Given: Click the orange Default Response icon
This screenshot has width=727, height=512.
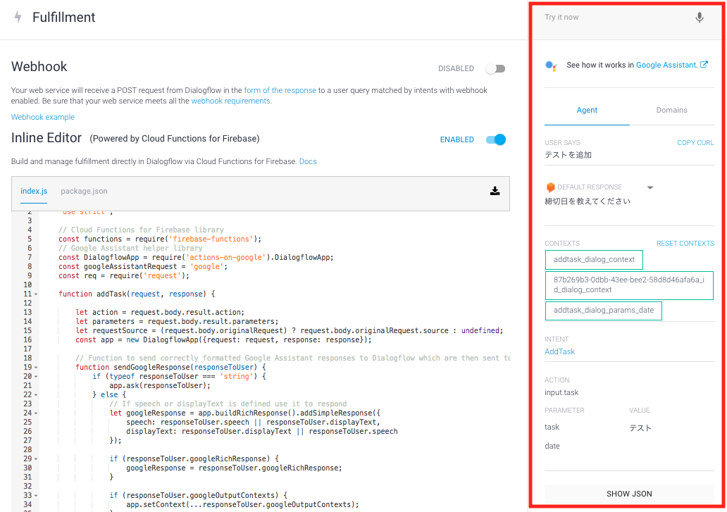Looking at the screenshot, I should pos(550,187).
